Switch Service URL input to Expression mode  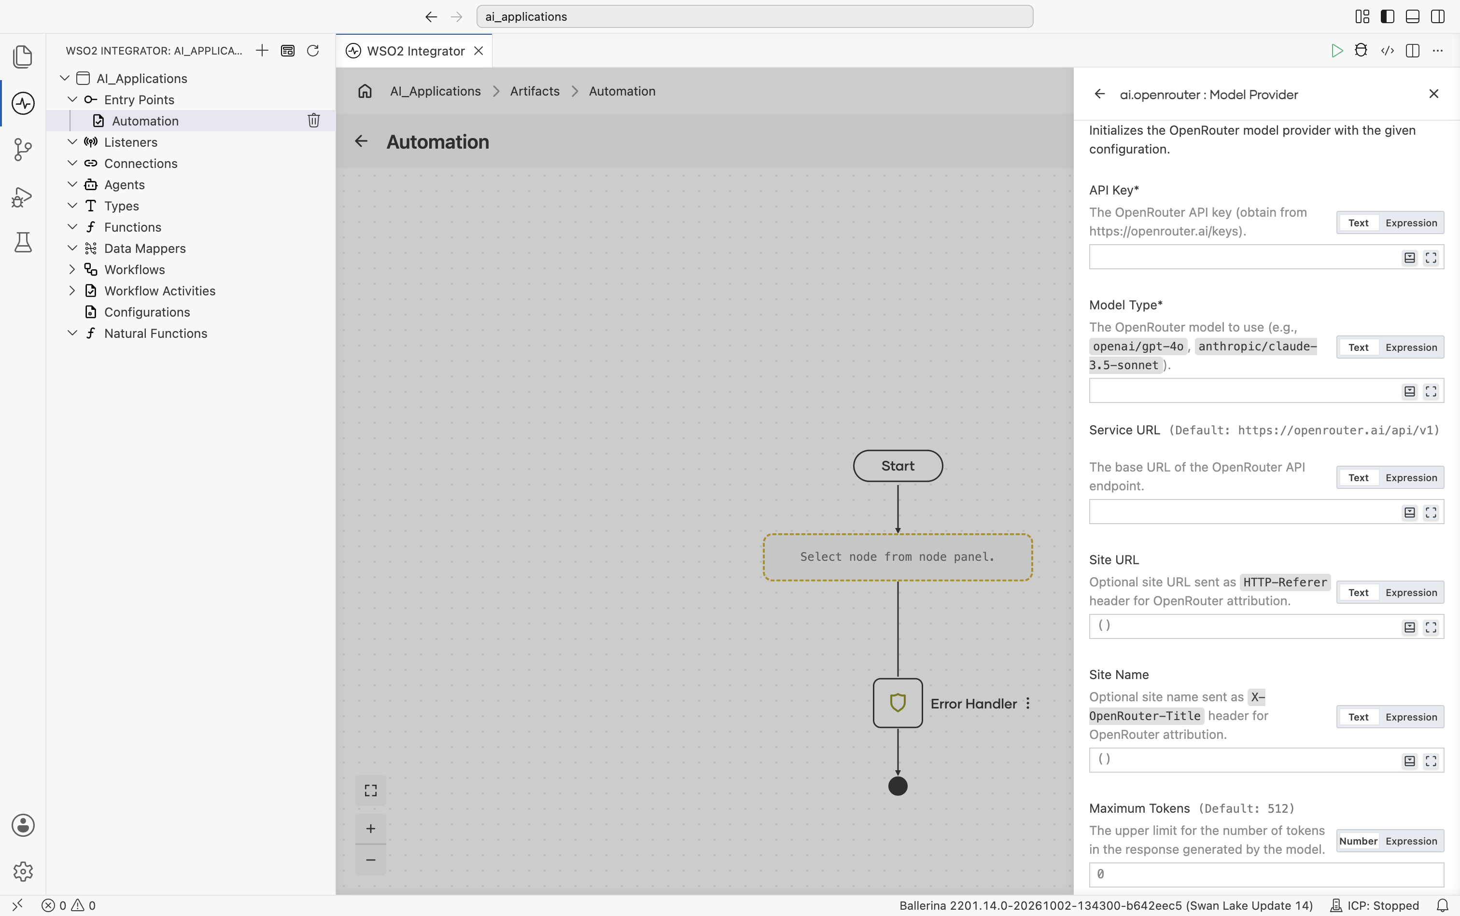[x=1411, y=477]
